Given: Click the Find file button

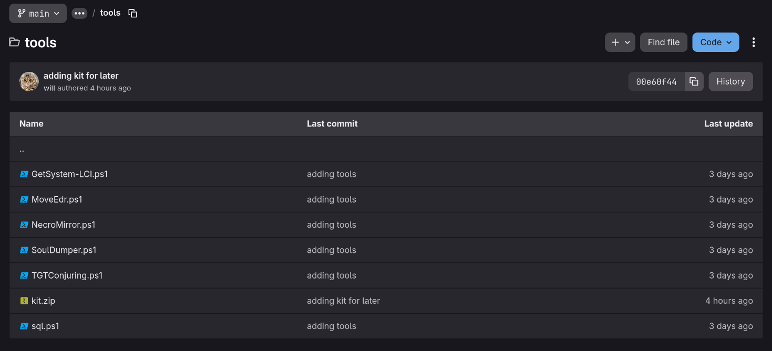Looking at the screenshot, I should (664, 42).
